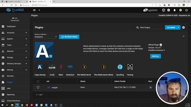Screen dimensions: 191x107
Task: Sort by the Jail column header
Action: click(x=48, y=81)
